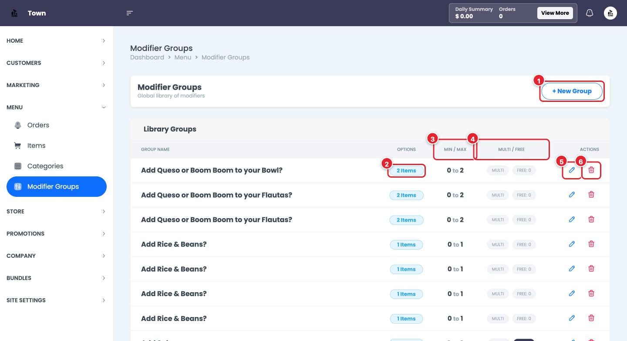
Task: Expand the MARKETING sidebar section
Action: [x=57, y=85]
